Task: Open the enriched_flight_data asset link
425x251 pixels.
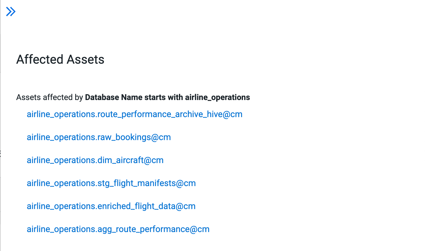Action: point(111,206)
